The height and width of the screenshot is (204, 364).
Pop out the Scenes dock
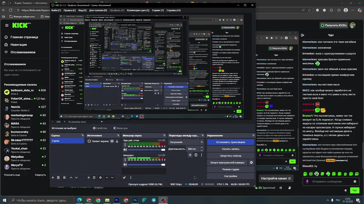(83, 136)
